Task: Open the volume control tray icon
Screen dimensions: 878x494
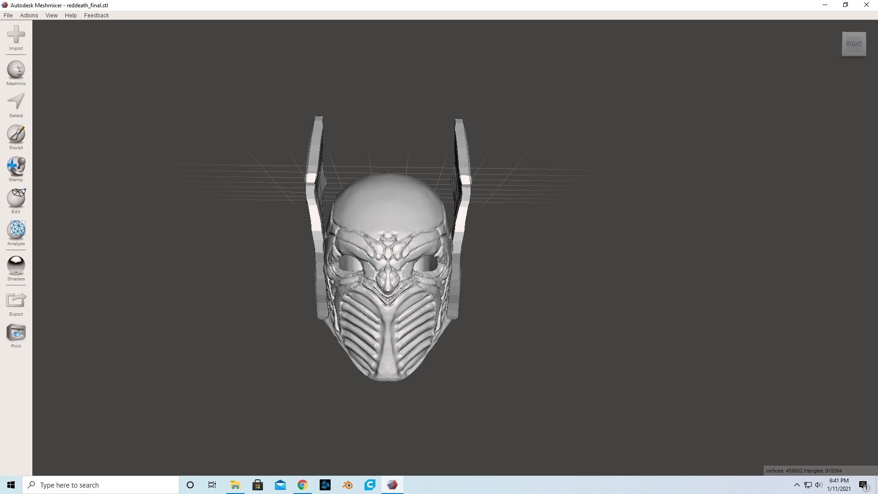Action: 819,485
